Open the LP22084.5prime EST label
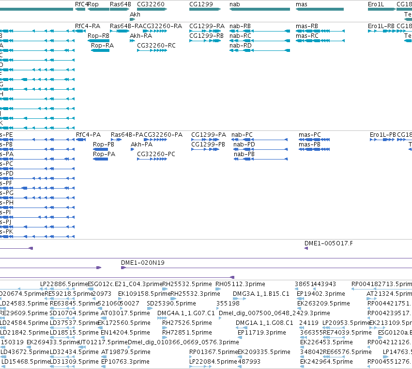412x369 pixels. pos(213,362)
